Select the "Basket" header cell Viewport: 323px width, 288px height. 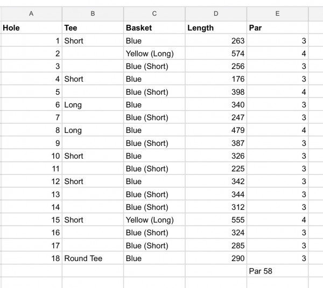[x=155, y=28]
